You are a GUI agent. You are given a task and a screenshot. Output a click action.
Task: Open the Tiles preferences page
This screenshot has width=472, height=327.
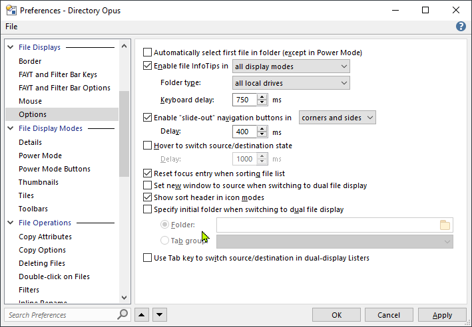(x=26, y=195)
